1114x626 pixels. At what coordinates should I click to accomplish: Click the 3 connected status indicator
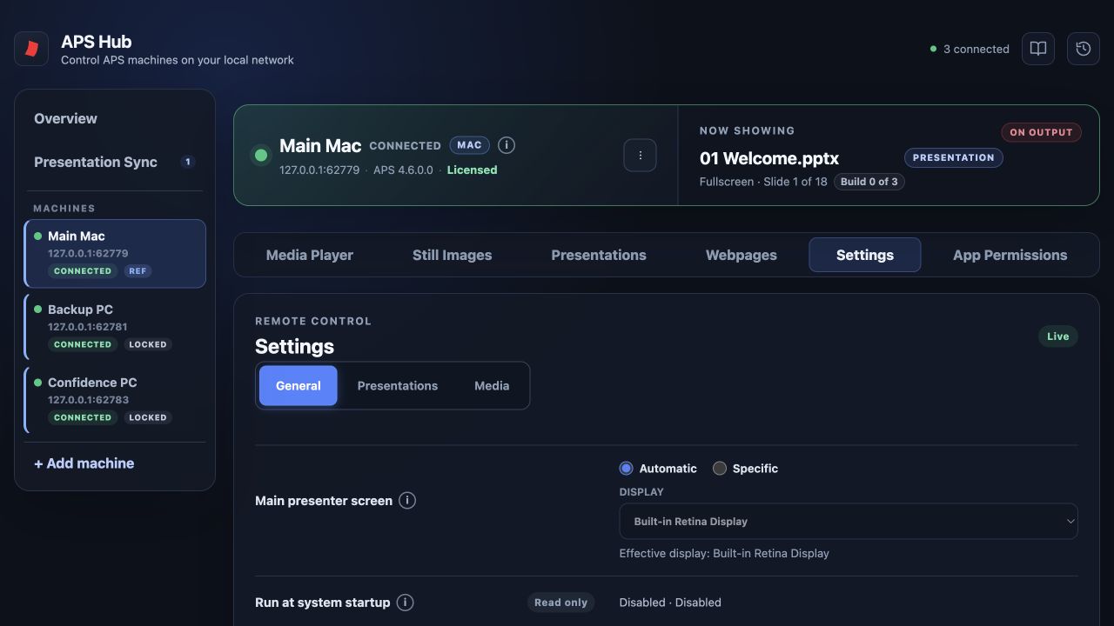click(970, 49)
